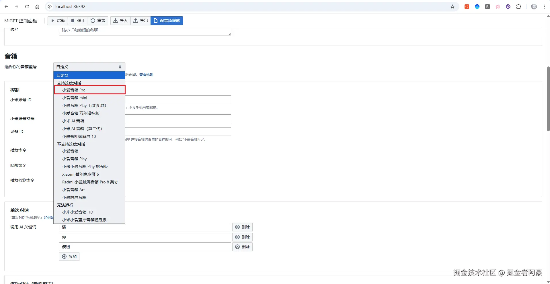Image resolution: width=550 pixels, height=284 pixels.
Task: Click the 设备 ID input field
Action: (178, 132)
